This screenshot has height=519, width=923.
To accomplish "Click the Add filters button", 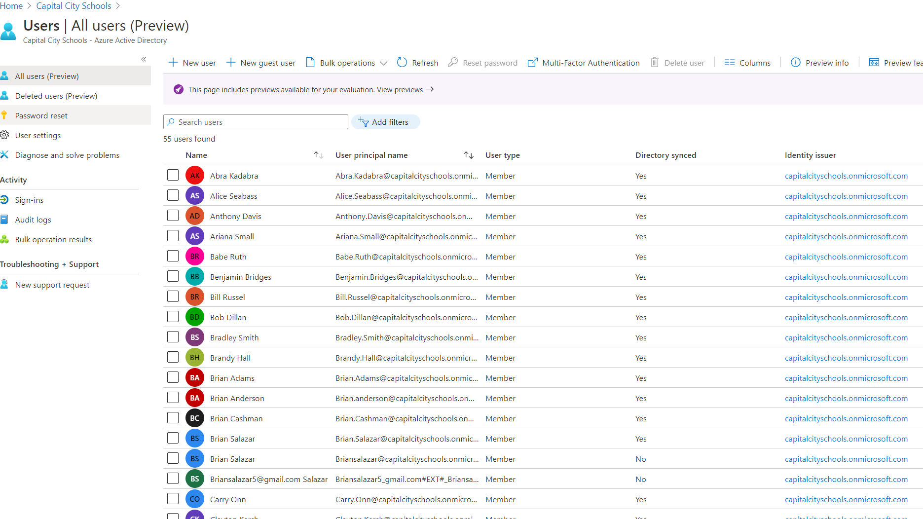I will [386, 122].
